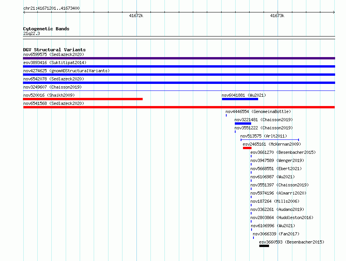
Task: Open the esv2465161 (McKernan2009) label
Action: pyautogui.click(x=272, y=144)
